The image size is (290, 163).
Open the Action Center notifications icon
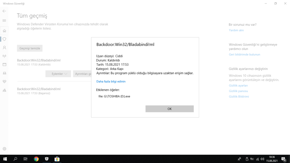coord(284,159)
